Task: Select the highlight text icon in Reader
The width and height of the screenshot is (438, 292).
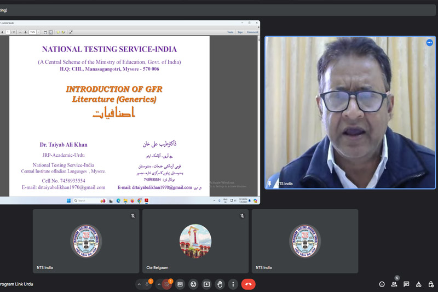Action: click(64, 32)
